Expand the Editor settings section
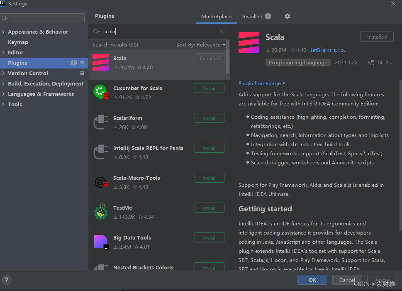This screenshot has width=402, height=291. (3, 52)
